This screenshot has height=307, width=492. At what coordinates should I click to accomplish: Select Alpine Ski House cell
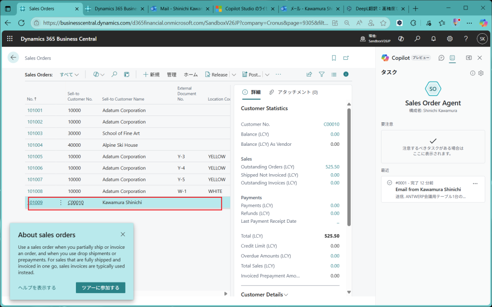(120, 145)
